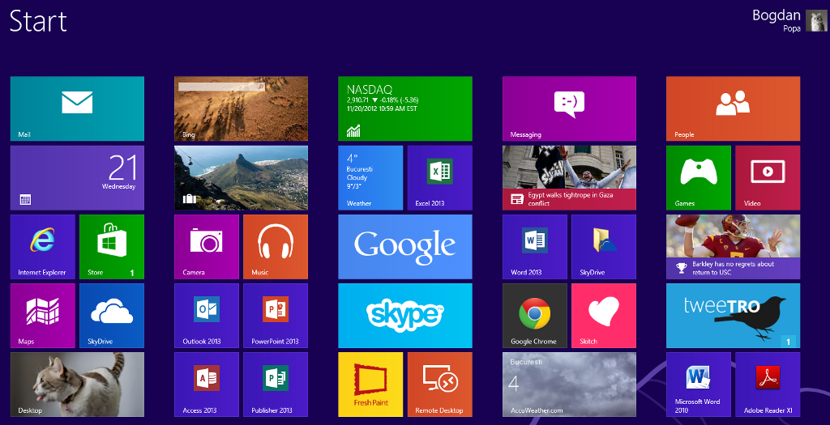Open the Skitch heart tile

(603, 315)
